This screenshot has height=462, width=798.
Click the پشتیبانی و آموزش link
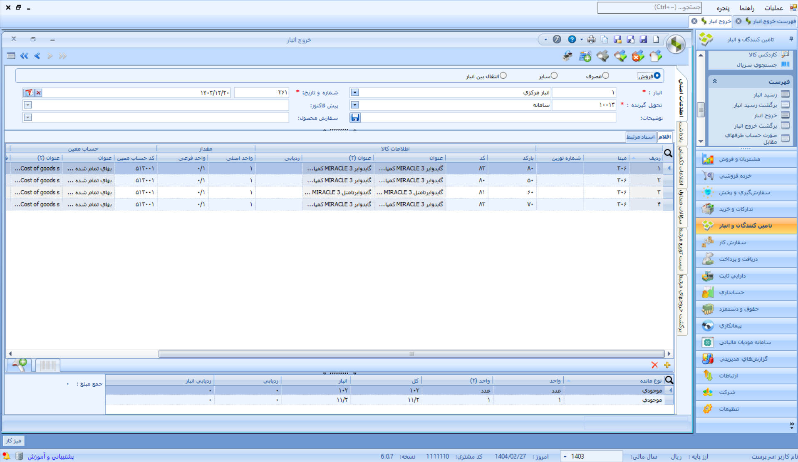(x=51, y=457)
